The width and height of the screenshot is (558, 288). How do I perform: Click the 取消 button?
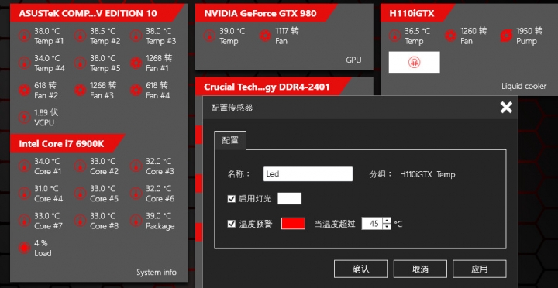click(x=420, y=269)
